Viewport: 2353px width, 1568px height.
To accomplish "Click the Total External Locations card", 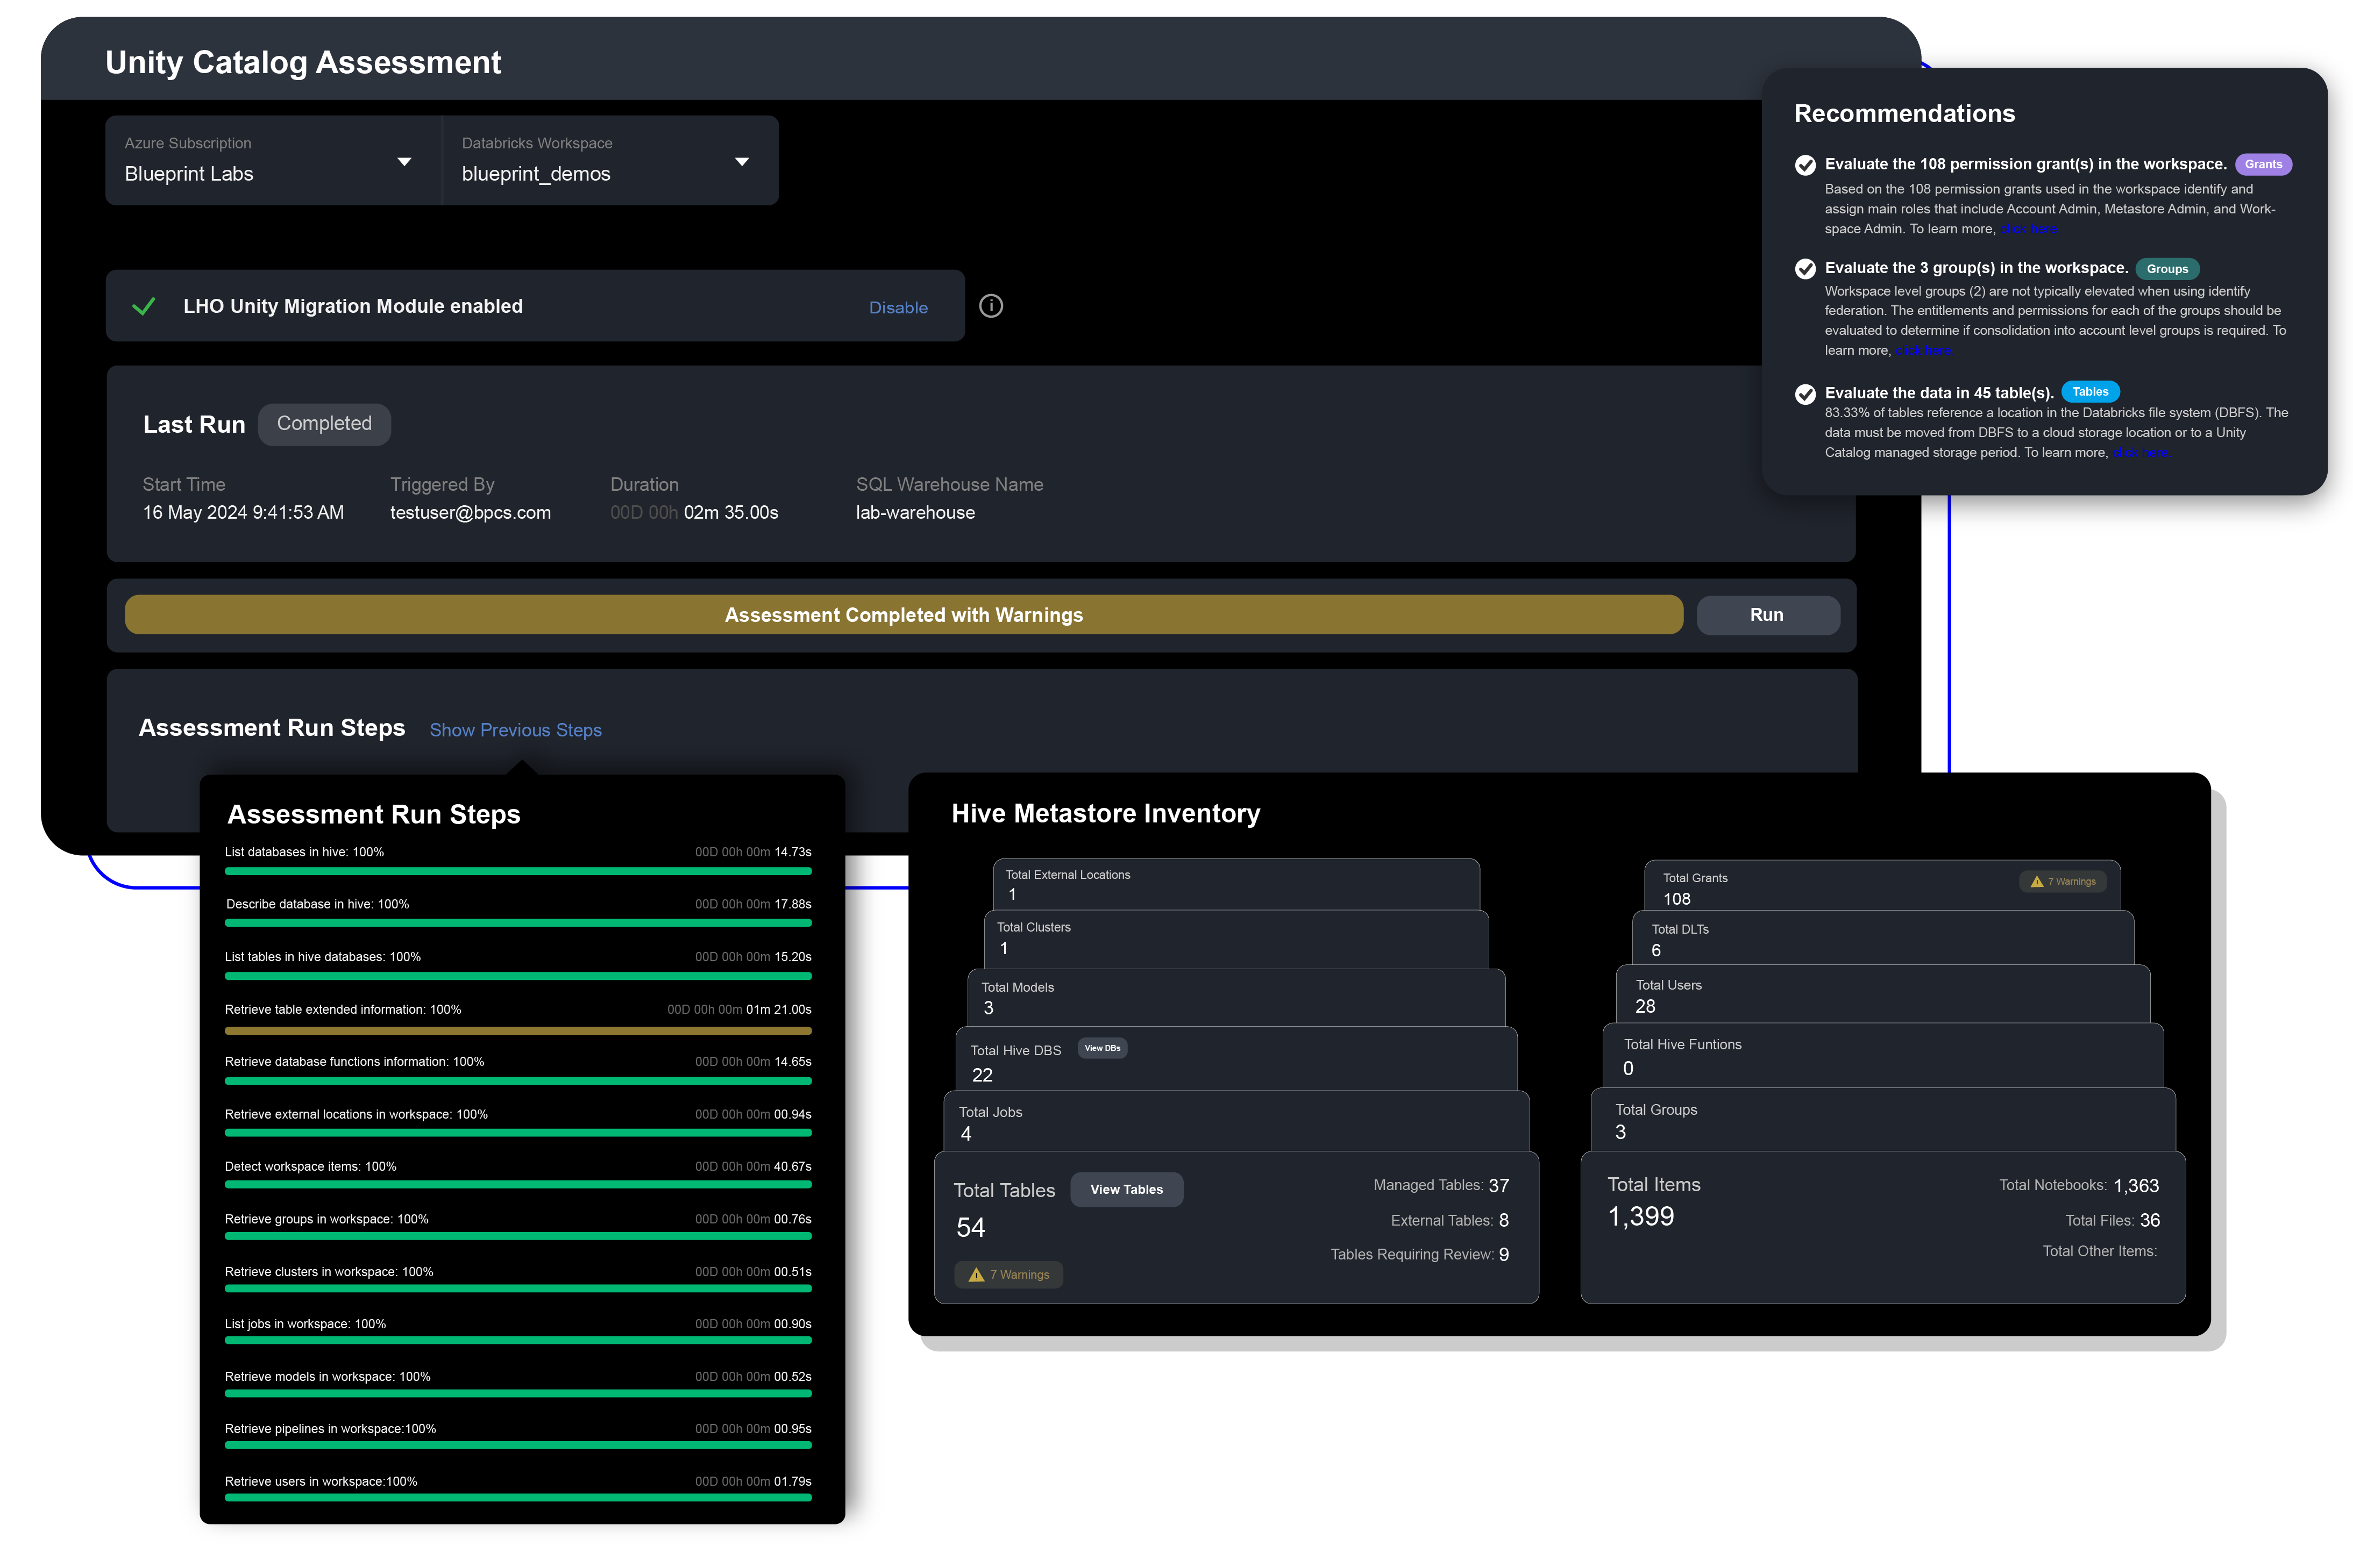I will [x=1235, y=885].
